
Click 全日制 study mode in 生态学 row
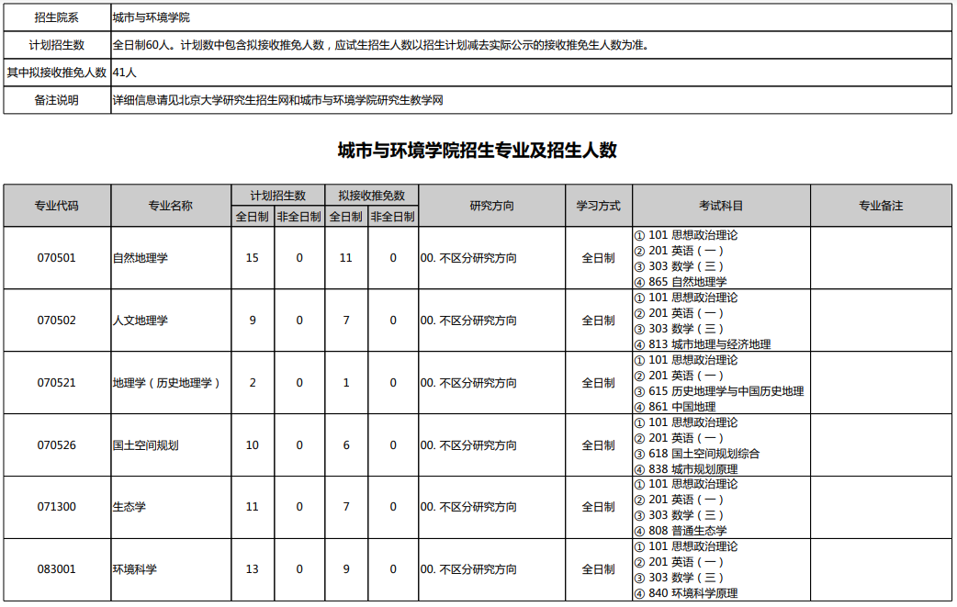coord(598,507)
